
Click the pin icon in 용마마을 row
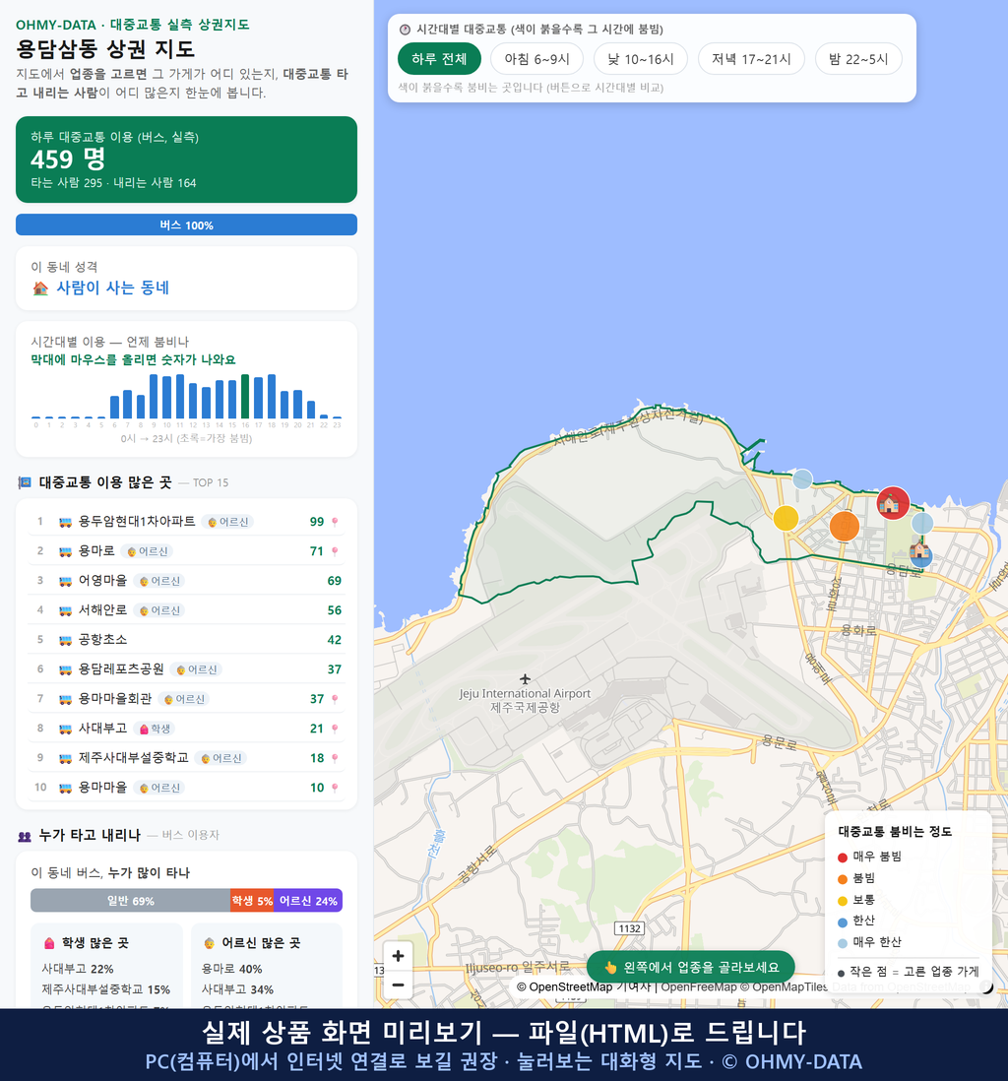(335, 788)
